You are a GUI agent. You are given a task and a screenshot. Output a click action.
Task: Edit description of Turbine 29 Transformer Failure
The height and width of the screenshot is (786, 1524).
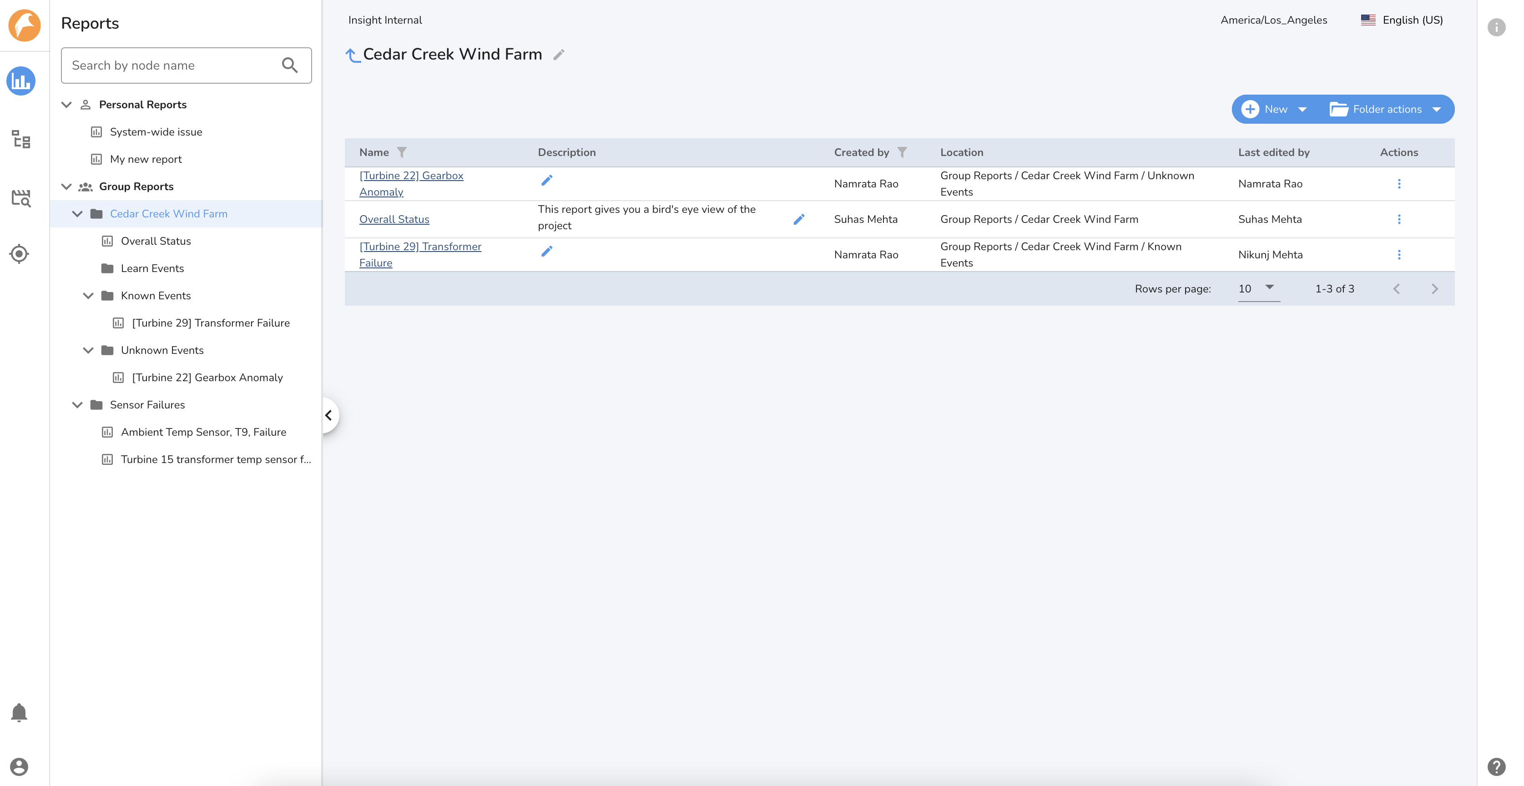(547, 252)
